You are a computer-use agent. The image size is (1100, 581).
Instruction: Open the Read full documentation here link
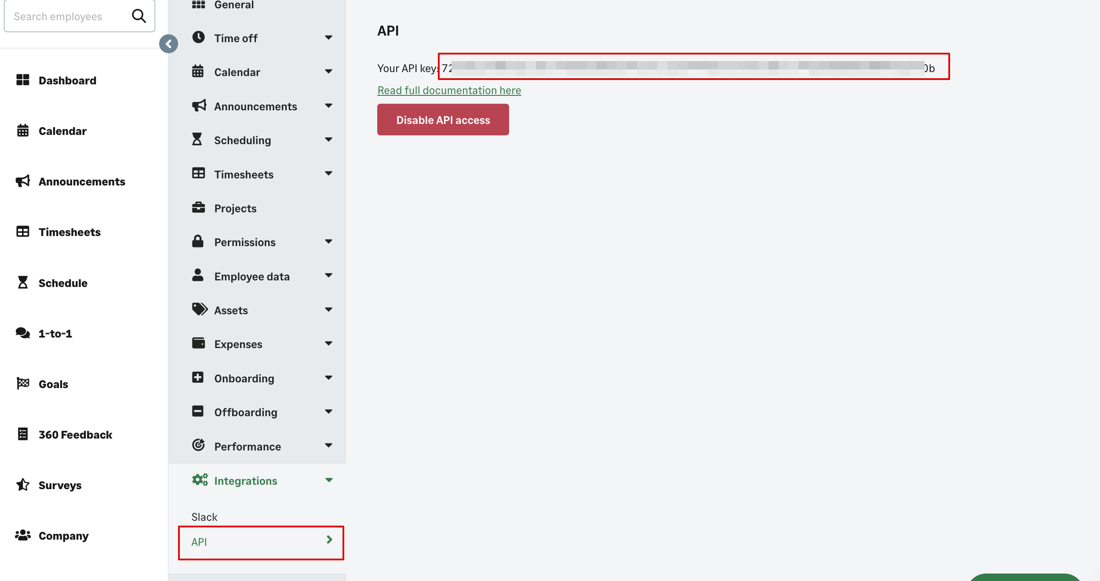pyautogui.click(x=449, y=90)
